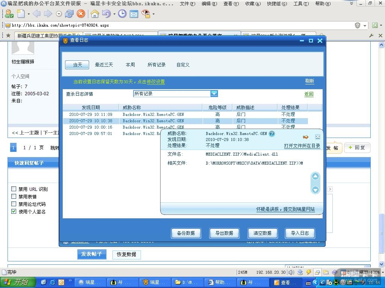Open the back history round dropdown

59,14
